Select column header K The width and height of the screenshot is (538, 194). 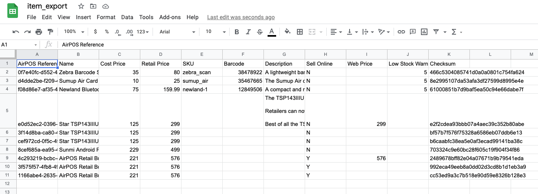pos(449,54)
